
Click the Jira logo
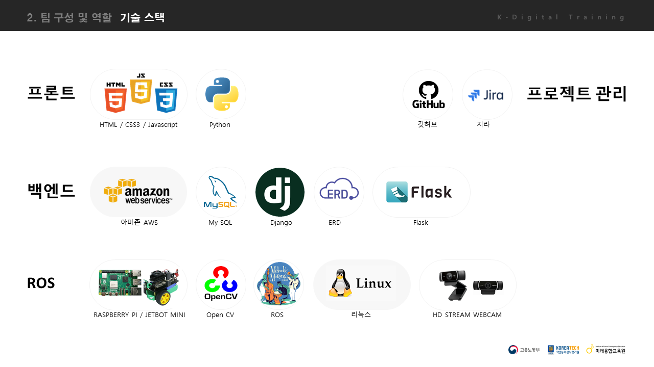pos(486,95)
